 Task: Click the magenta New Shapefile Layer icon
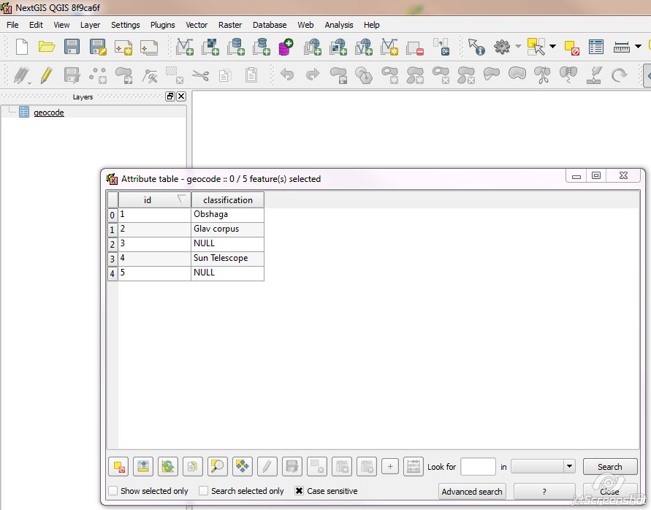(x=286, y=47)
